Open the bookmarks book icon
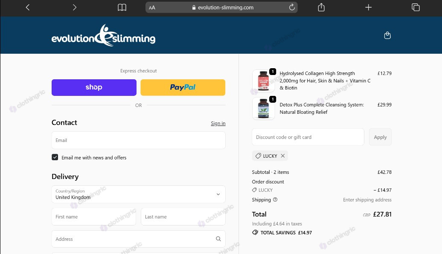Screen dimensions: 442x254 click(122, 7)
